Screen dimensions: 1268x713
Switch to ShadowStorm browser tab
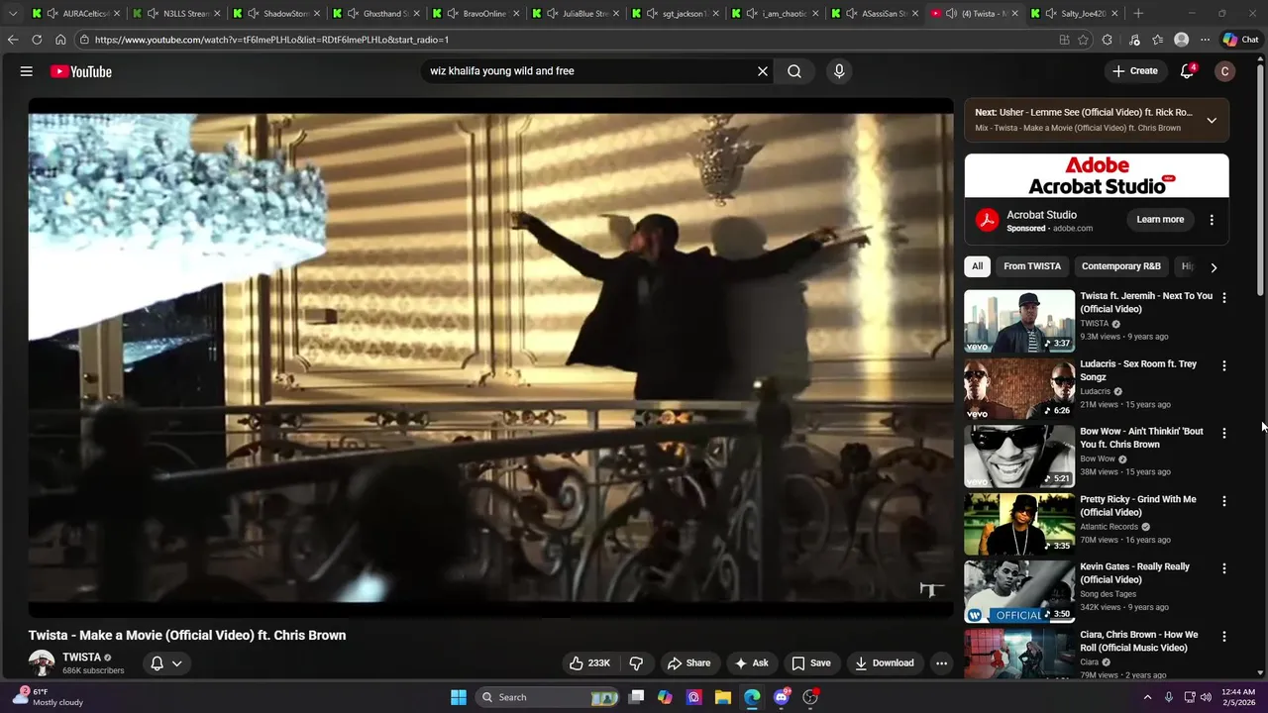tap(274, 14)
